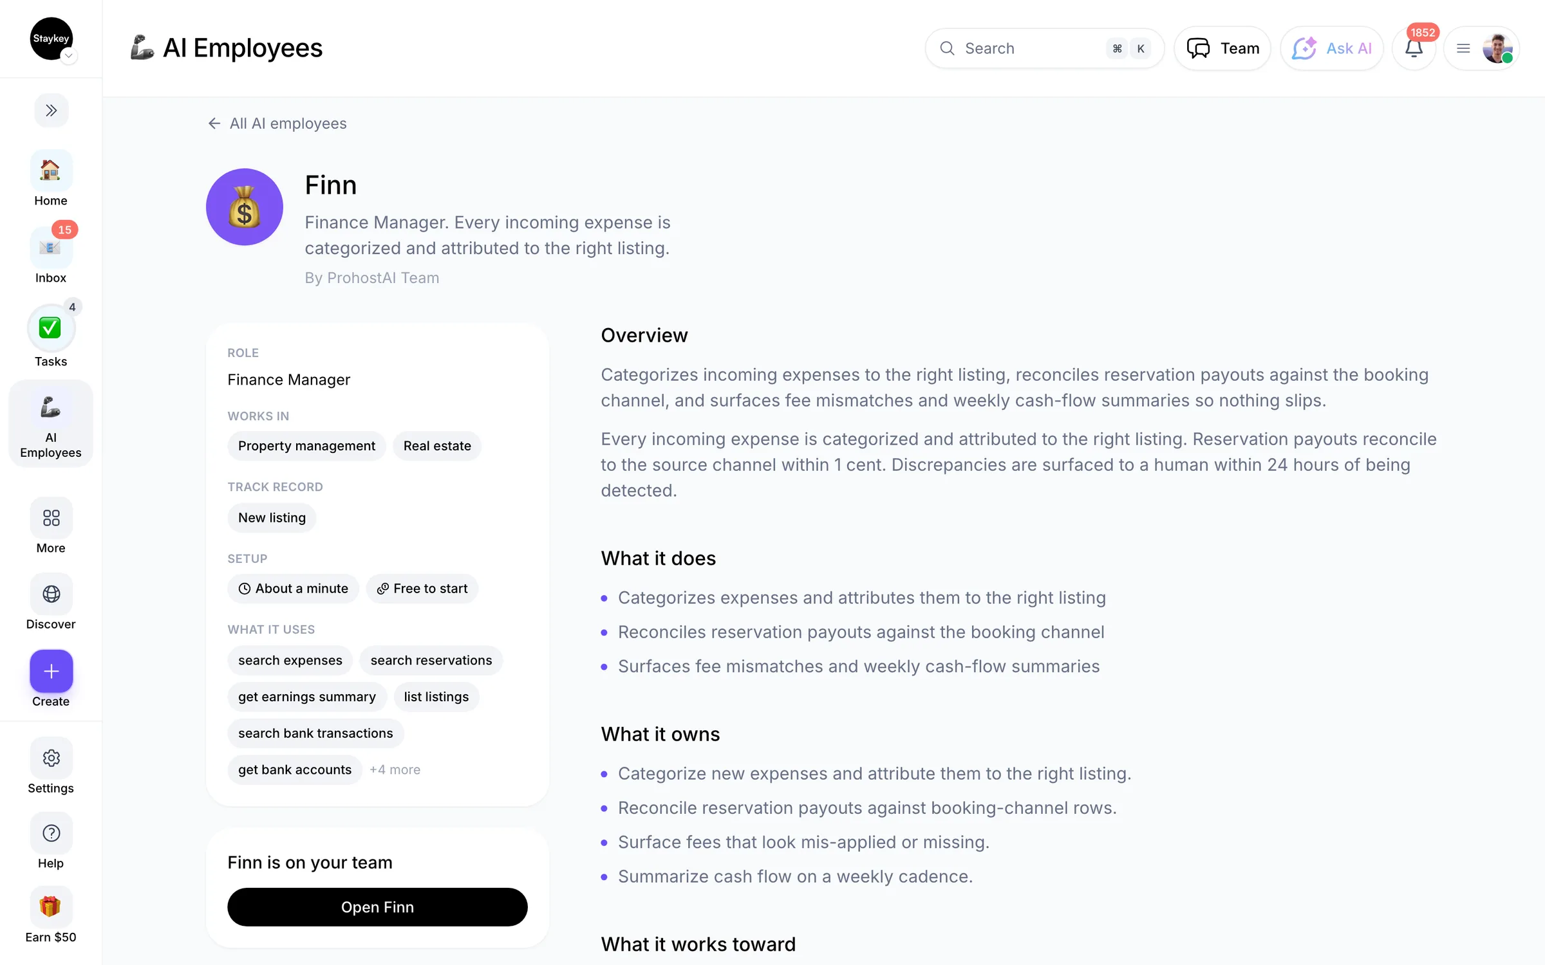The image size is (1545, 965).
Task: Open the Inbox with 15 unread
Action: [51, 248]
